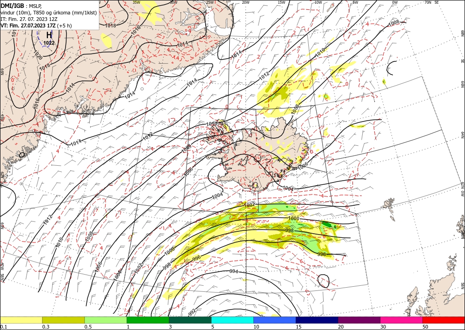Click the VT valid time line
465x330 pixels.
[36, 26]
